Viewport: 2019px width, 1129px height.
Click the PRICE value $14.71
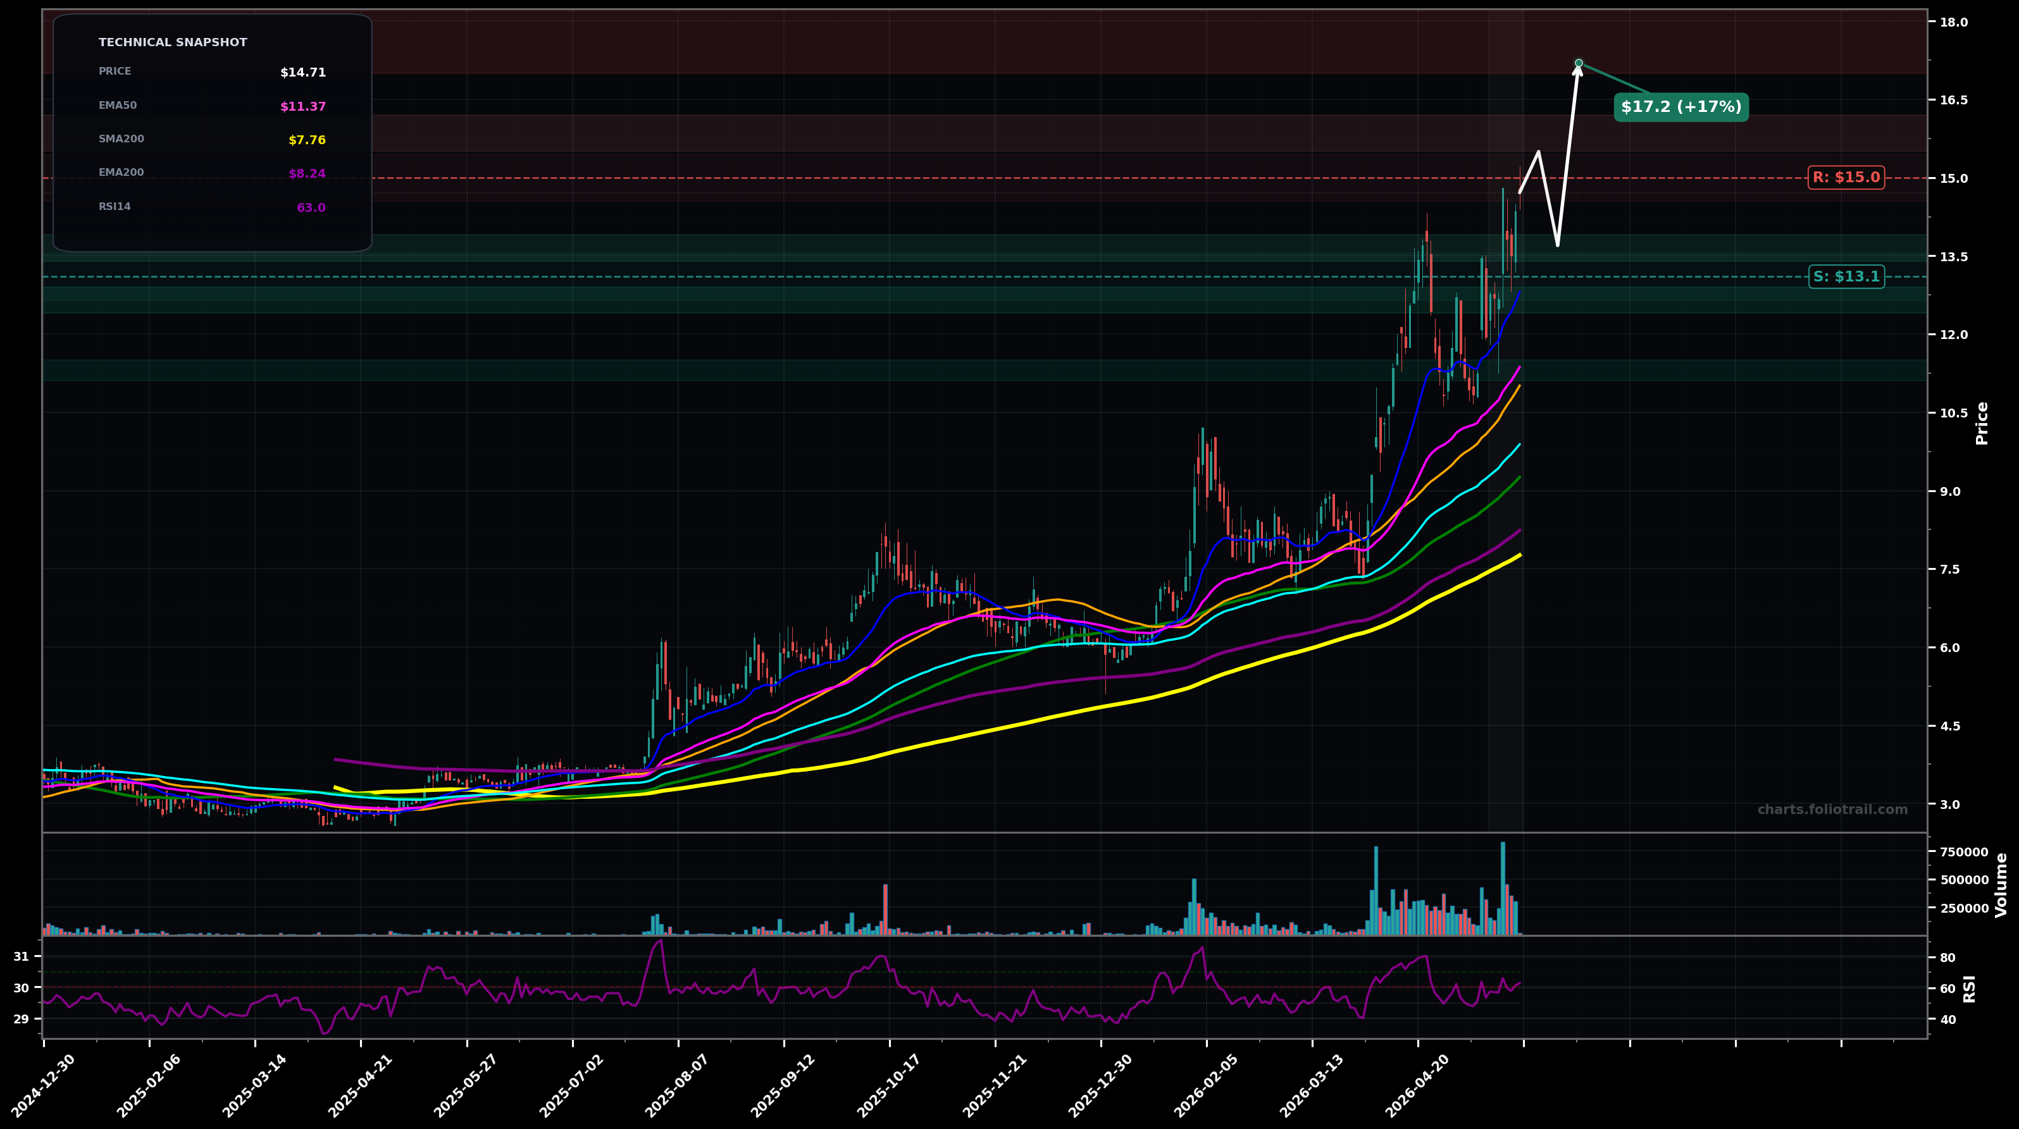(302, 73)
